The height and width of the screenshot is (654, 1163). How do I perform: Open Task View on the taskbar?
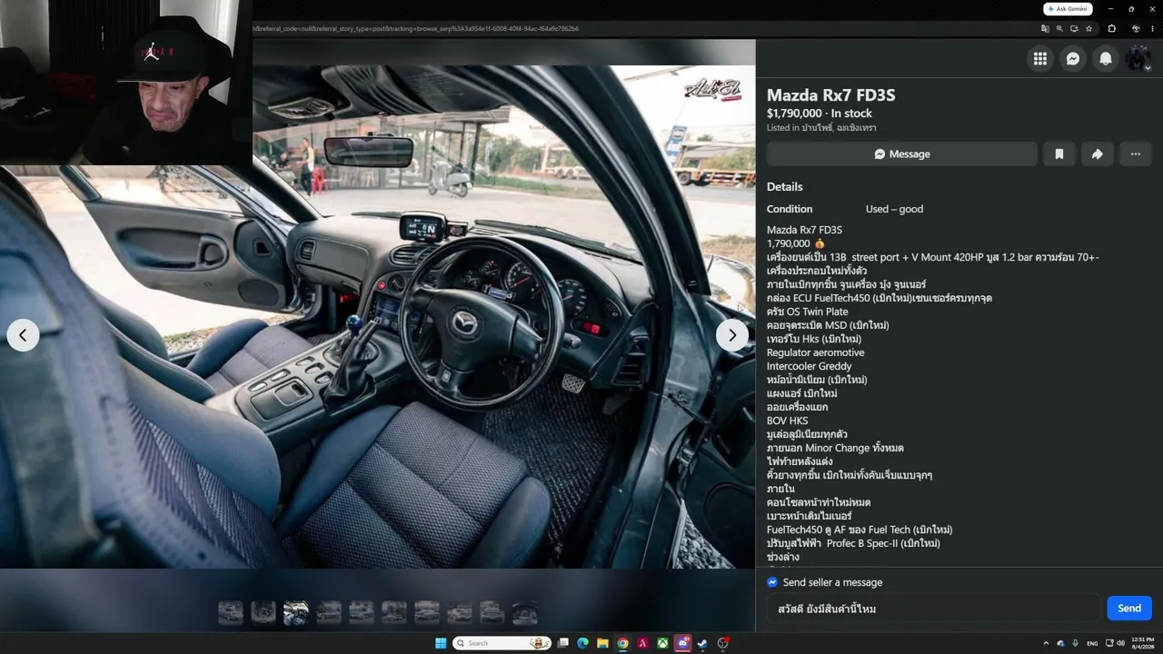pyautogui.click(x=563, y=643)
